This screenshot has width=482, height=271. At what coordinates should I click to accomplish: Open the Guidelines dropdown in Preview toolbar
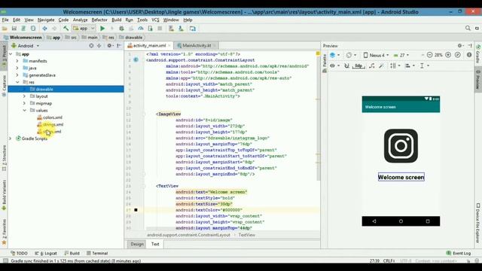(x=424, y=65)
